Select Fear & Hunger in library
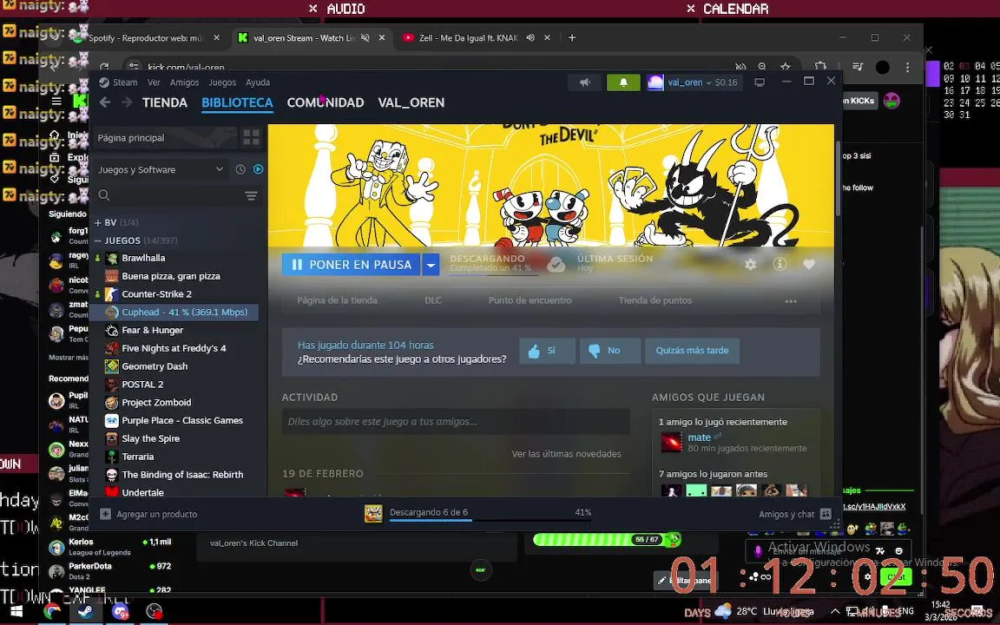This screenshot has height=625, width=1000. click(x=153, y=331)
